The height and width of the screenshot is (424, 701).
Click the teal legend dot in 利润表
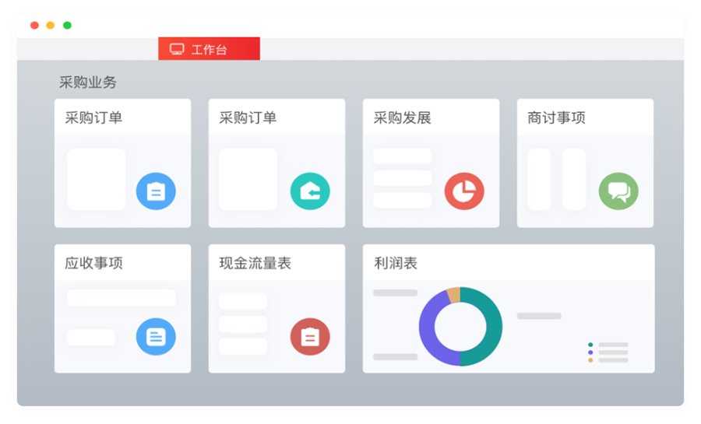point(590,345)
